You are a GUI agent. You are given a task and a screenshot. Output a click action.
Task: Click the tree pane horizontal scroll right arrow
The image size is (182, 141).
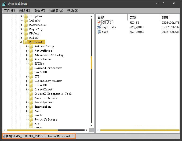click(x=86, y=130)
